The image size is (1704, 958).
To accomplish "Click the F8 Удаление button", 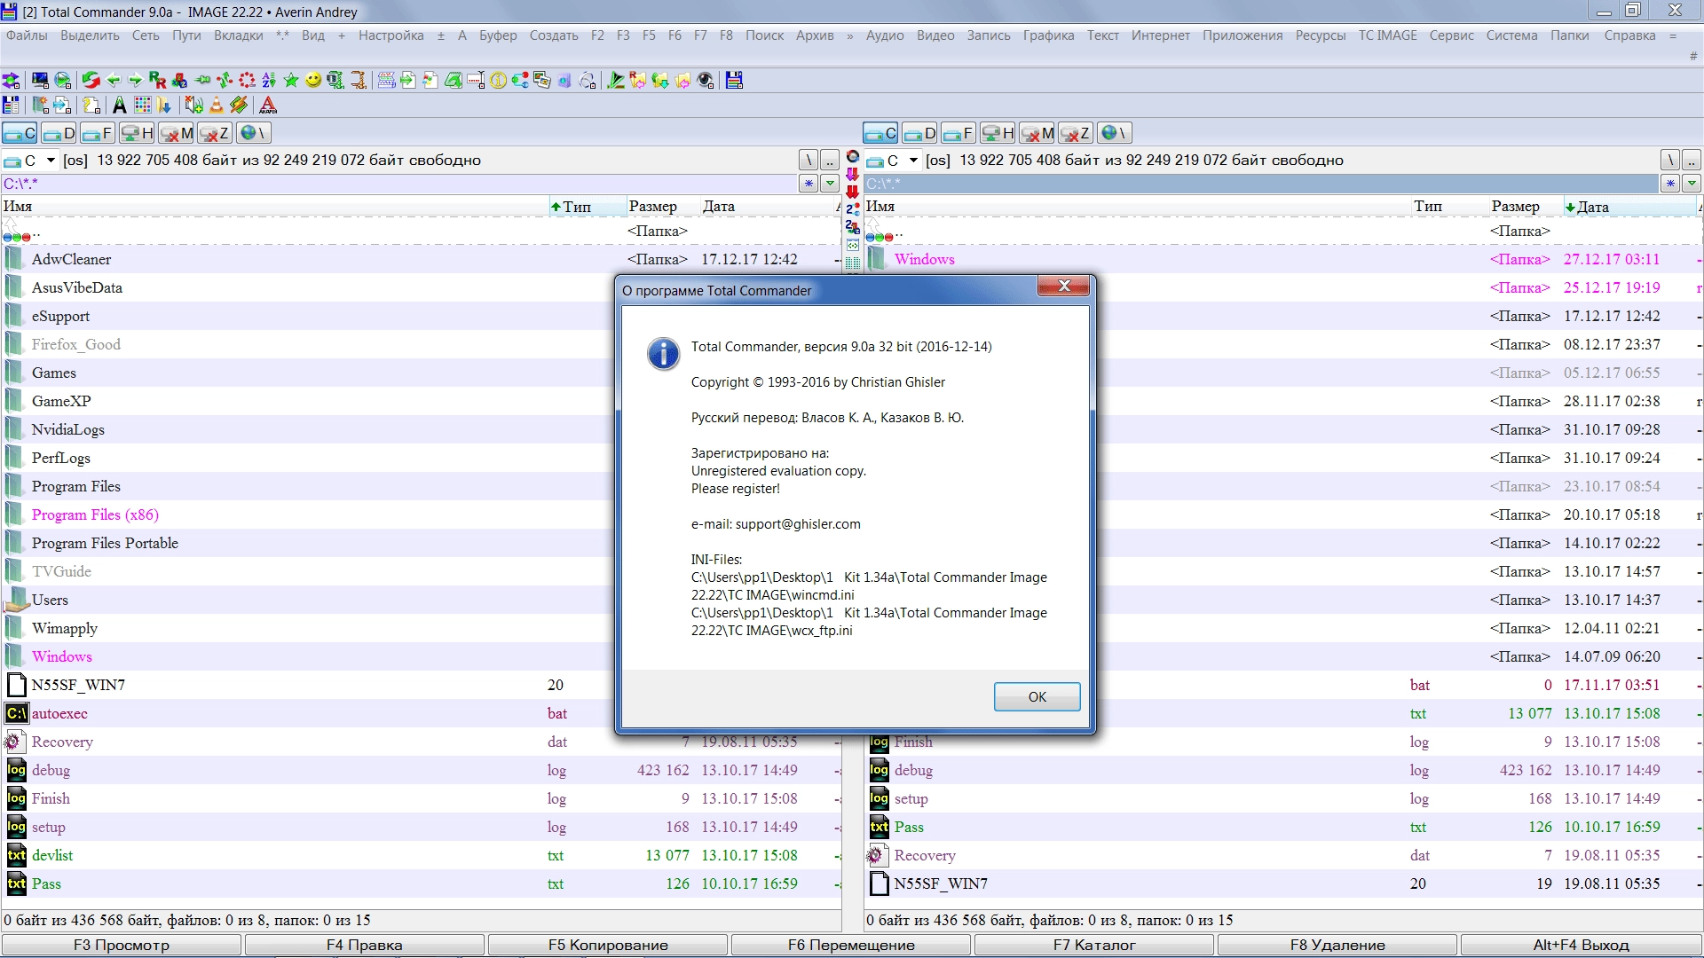I will pyautogui.click(x=1337, y=946).
